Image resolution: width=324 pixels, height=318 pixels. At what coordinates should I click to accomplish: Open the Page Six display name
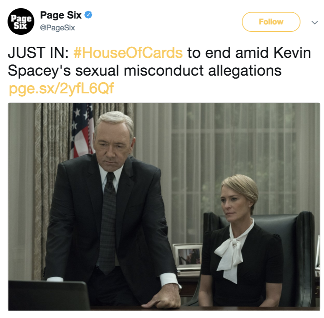pyautogui.click(x=61, y=15)
